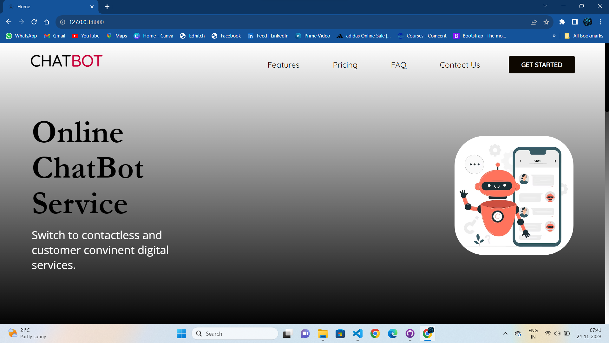The height and width of the screenshot is (343, 609).
Task: Open All Bookmarks folder
Action: click(584, 36)
